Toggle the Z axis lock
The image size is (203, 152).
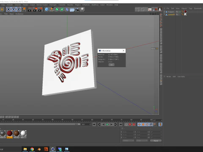pyautogui.click(x=19, y=9)
